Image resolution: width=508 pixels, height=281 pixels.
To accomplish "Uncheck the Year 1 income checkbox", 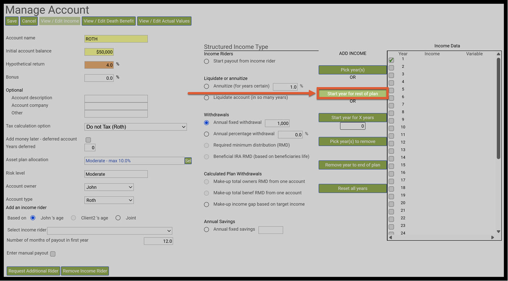I will point(391,60).
